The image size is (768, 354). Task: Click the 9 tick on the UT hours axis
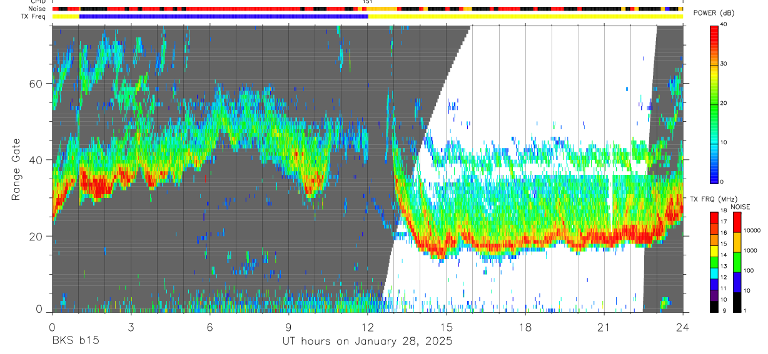pyautogui.click(x=288, y=327)
